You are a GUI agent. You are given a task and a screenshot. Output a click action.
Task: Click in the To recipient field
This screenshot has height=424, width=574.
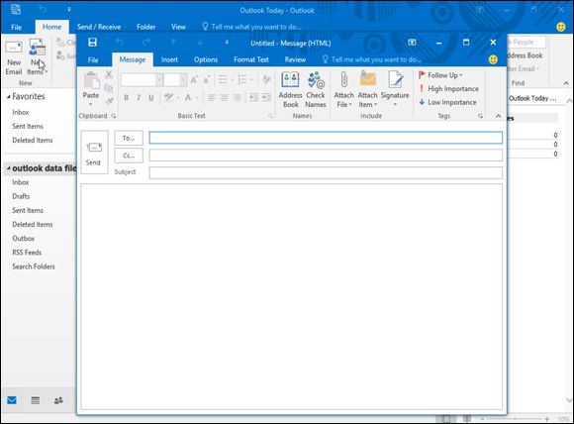click(x=326, y=138)
